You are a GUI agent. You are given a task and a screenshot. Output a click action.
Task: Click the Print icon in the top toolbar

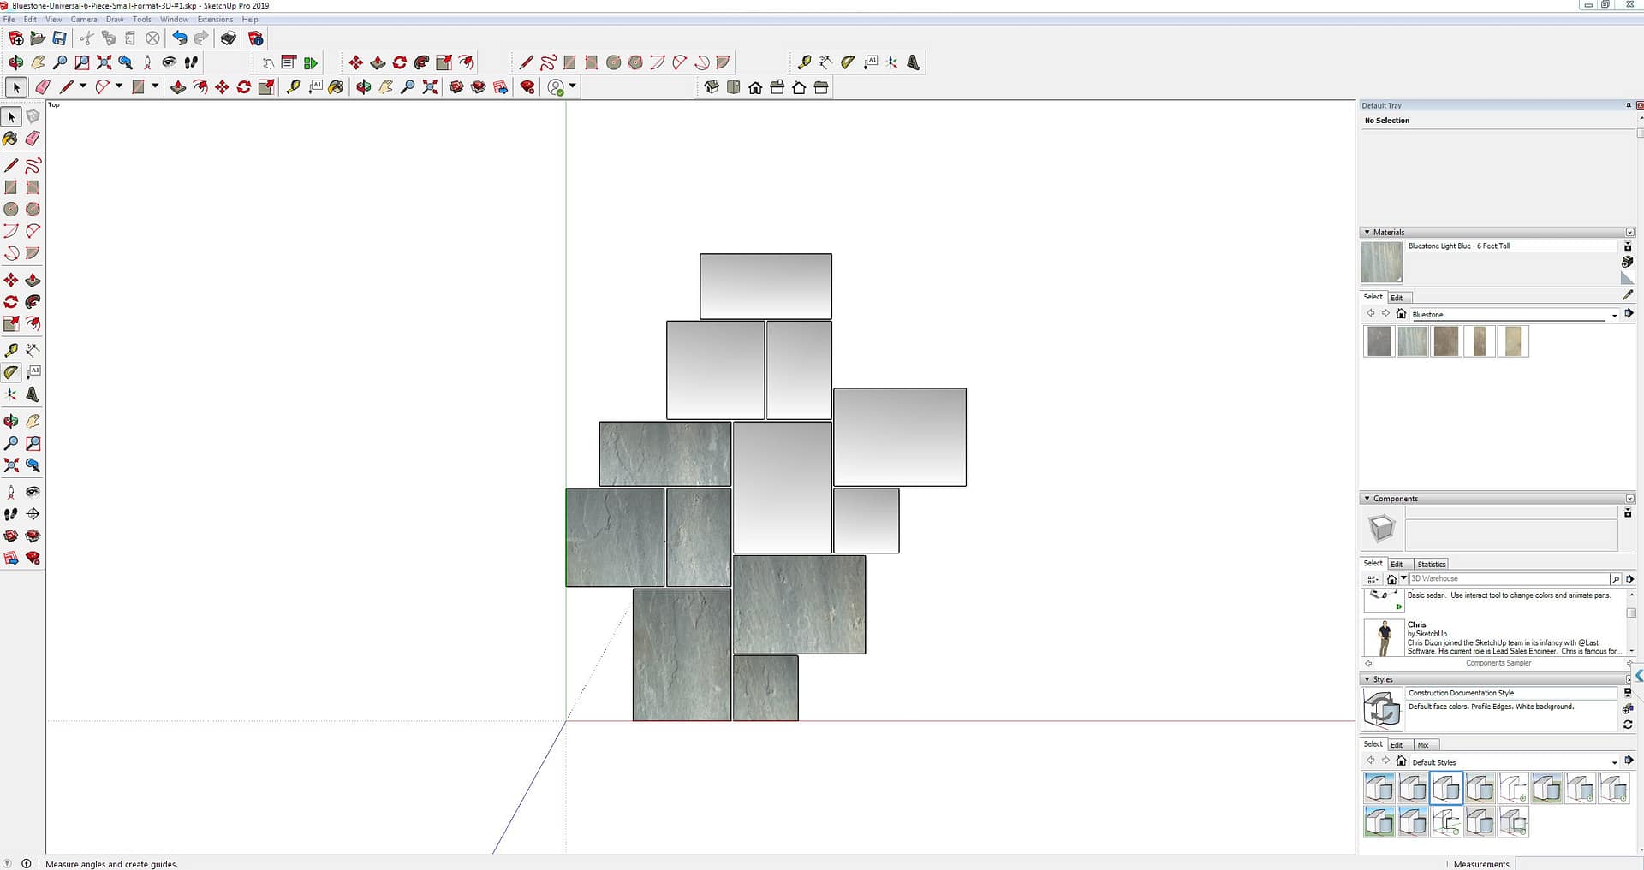(x=228, y=38)
